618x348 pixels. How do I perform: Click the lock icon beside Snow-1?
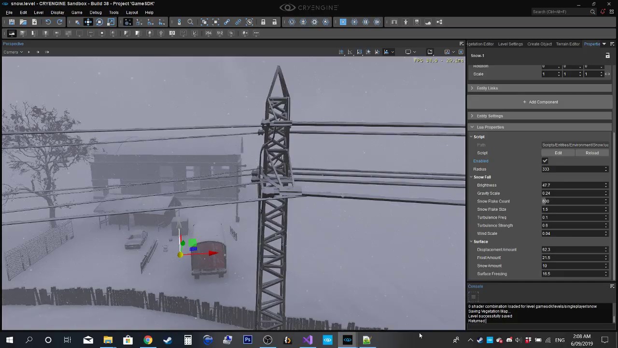(x=607, y=56)
